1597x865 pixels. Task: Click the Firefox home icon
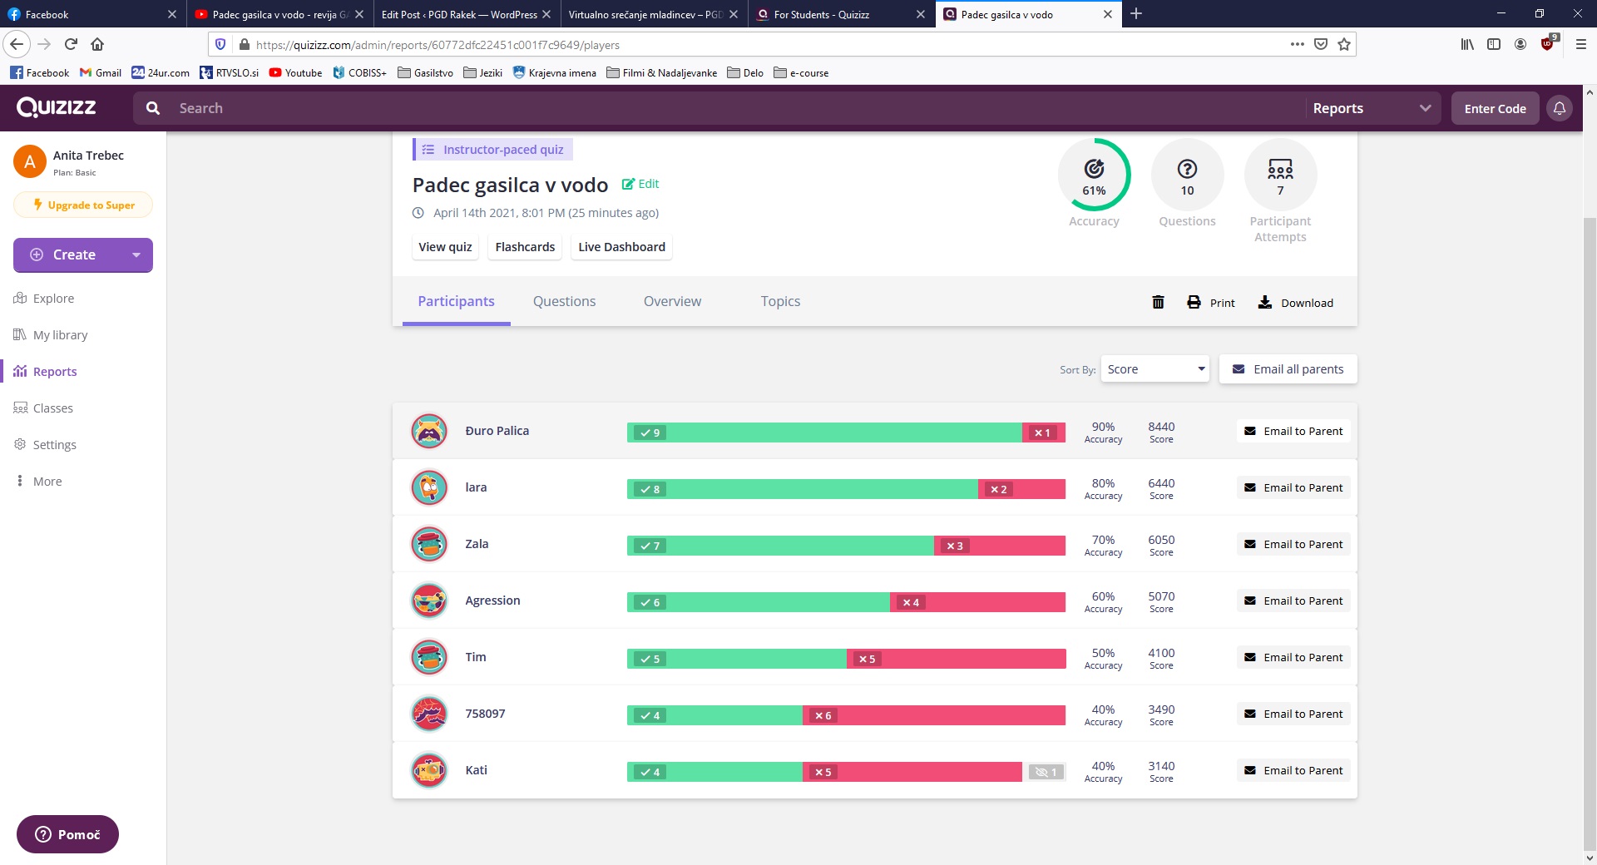click(x=97, y=45)
